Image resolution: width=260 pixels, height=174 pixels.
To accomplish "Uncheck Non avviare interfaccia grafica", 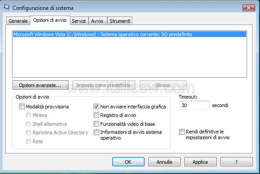I will tap(96, 107).
